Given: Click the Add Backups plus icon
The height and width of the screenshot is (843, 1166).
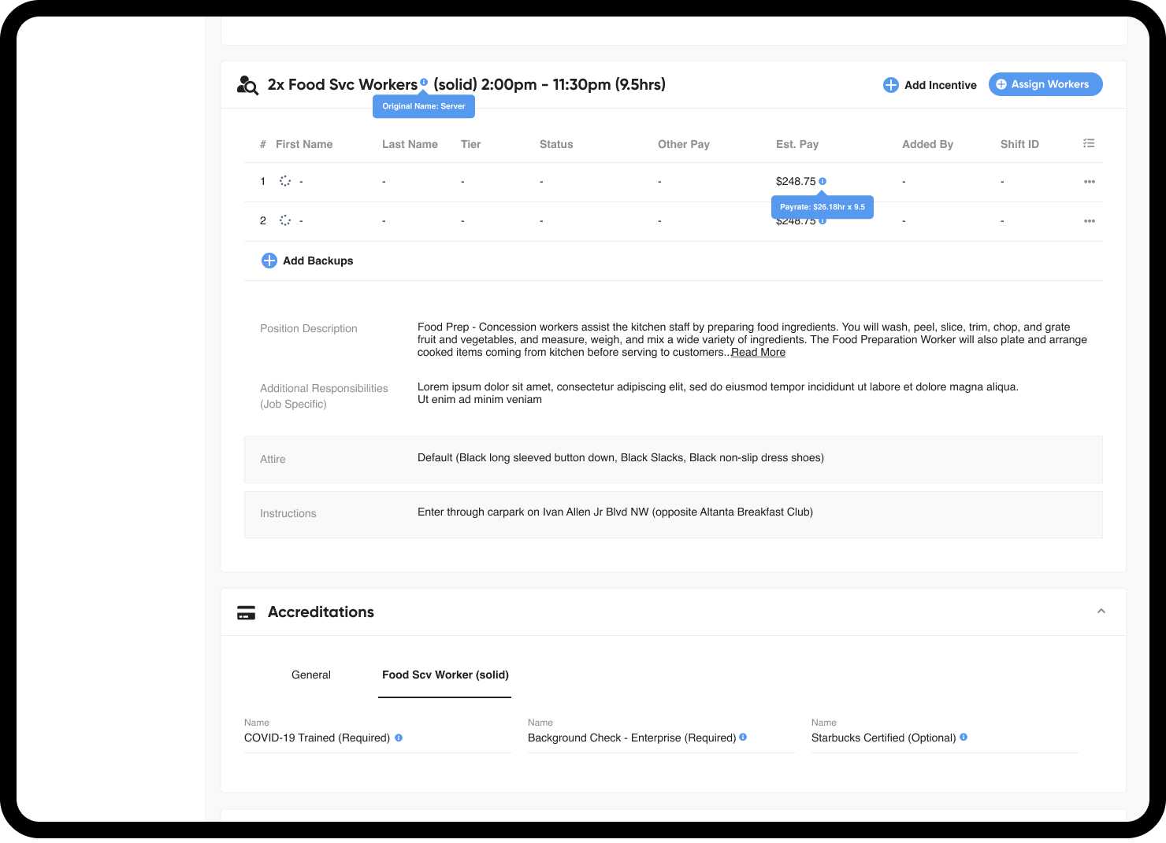Looking at the screenshot, I should coord(269,261).
